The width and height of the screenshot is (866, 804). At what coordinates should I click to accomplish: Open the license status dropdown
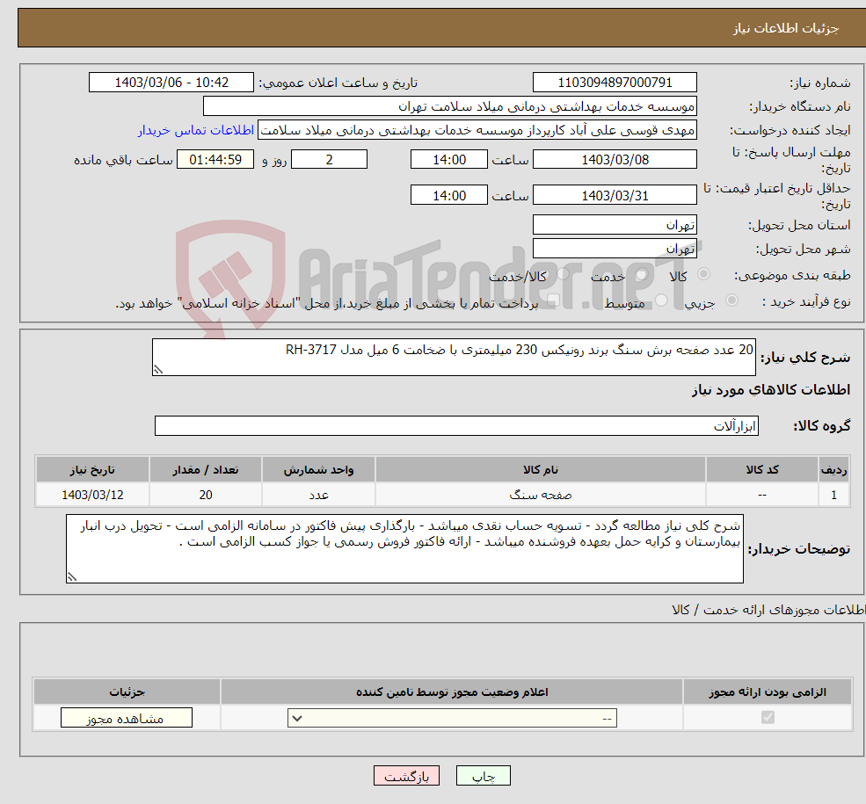pyautogui.click(x=452, y=718)
